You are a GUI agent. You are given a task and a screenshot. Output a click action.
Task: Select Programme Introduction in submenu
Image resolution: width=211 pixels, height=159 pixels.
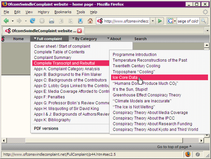pyautogui.click(x=134, y=55)
